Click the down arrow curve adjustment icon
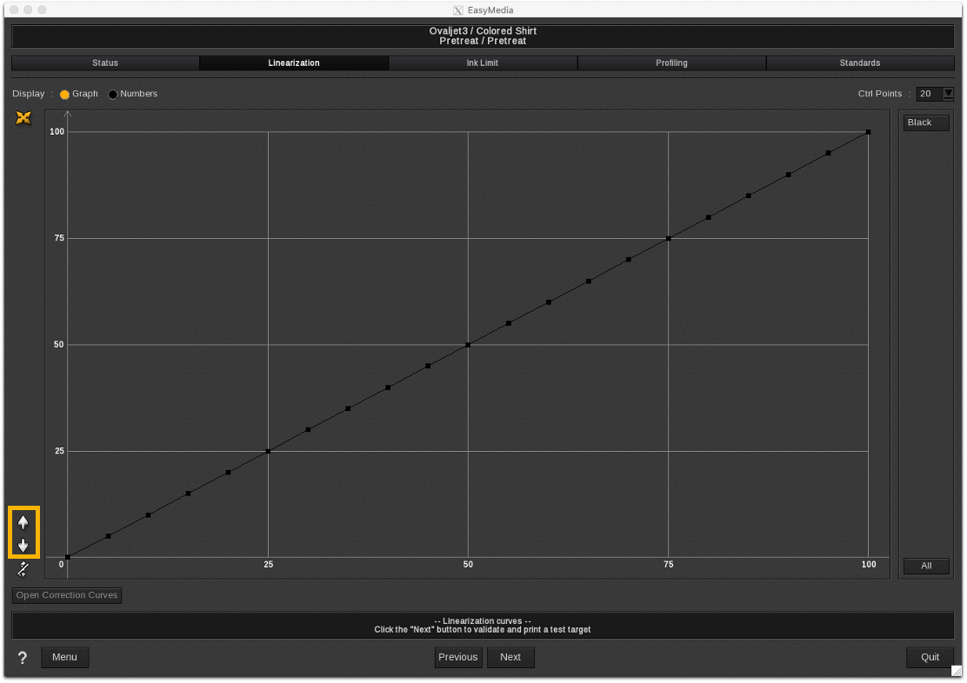 (23, 546)
